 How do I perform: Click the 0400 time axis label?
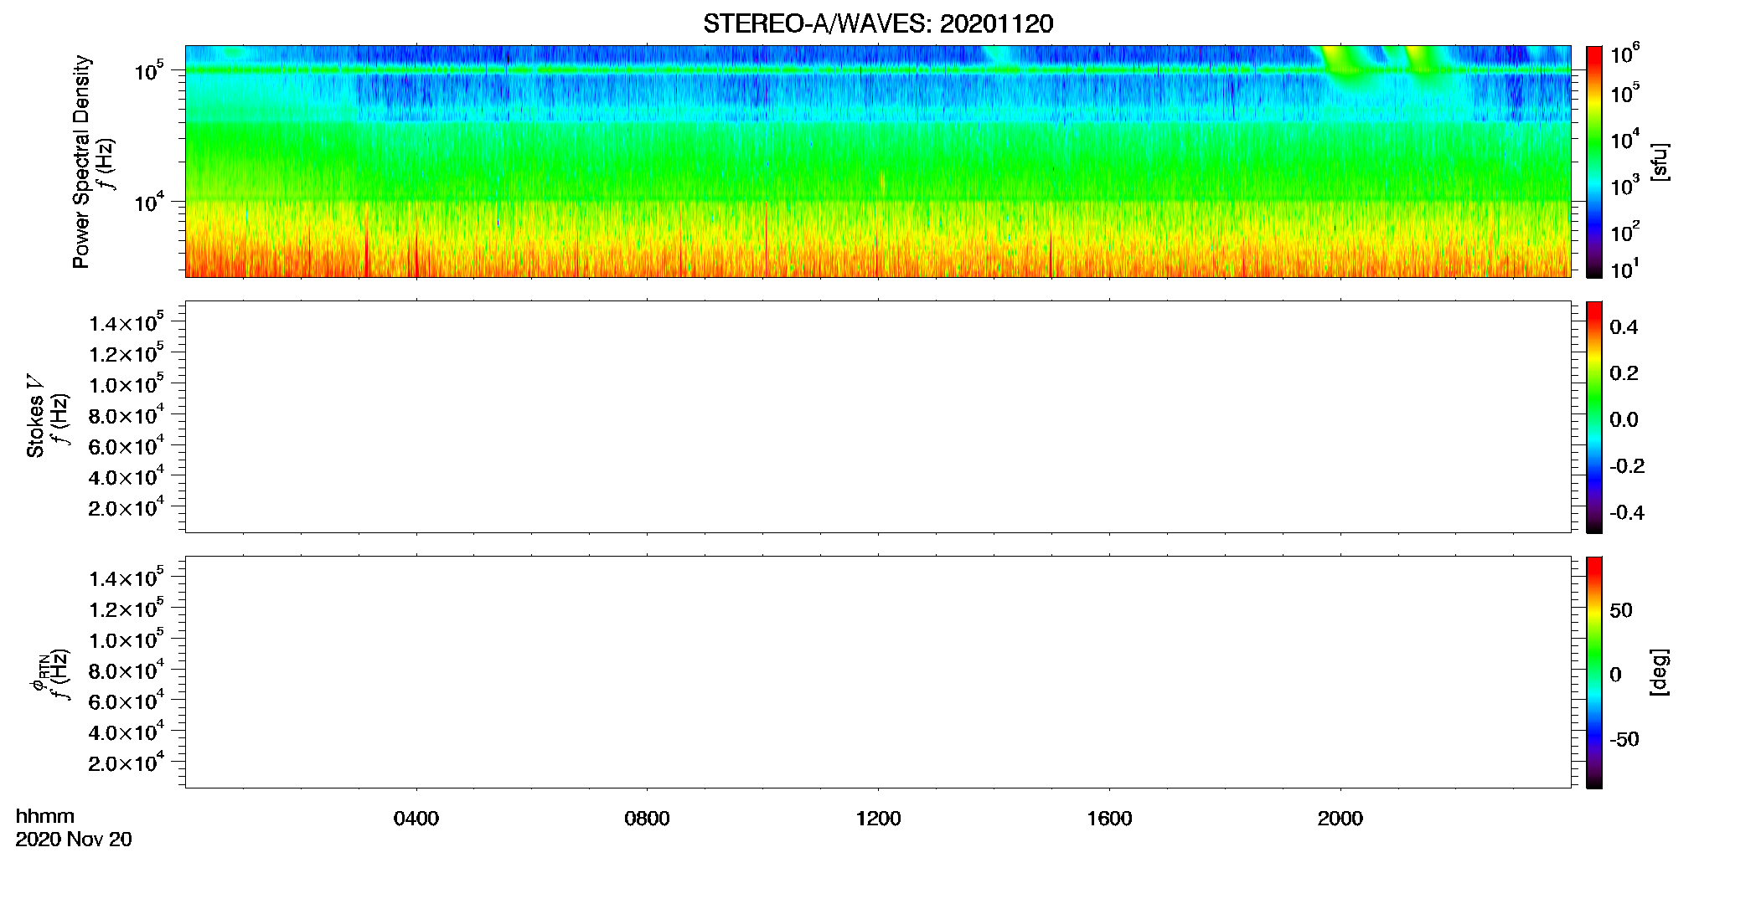tap(416, 819)
